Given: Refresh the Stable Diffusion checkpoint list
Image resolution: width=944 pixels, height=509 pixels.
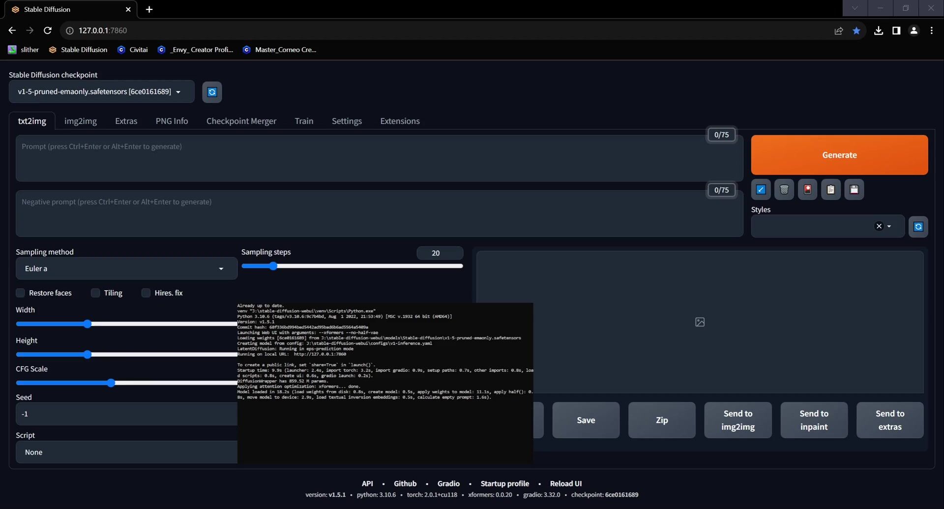Looking at the screenshot, I should click(x=212, y=92).
